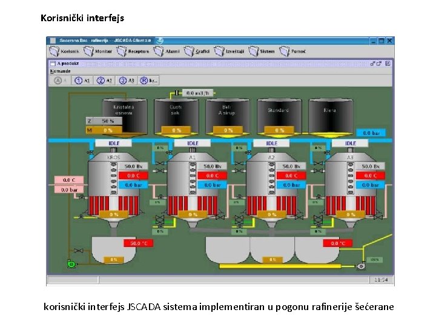Click the IDLE status above KROS vessel

click(x=113, y=143)
